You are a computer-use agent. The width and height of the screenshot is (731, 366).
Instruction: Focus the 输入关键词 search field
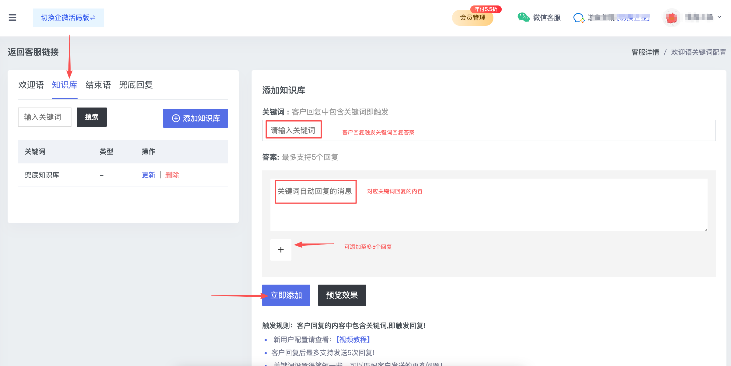tap(45, 117)
